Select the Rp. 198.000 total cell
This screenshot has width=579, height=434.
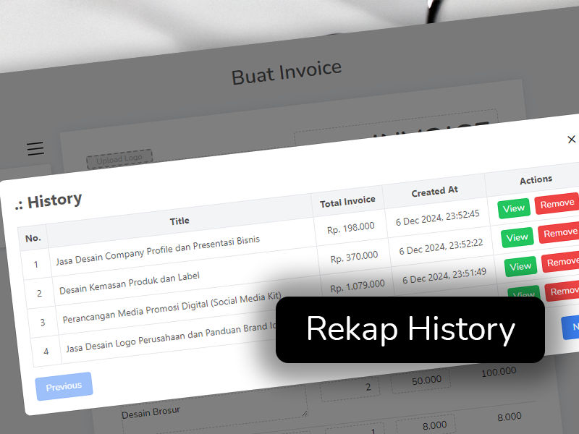click(351, 228)
